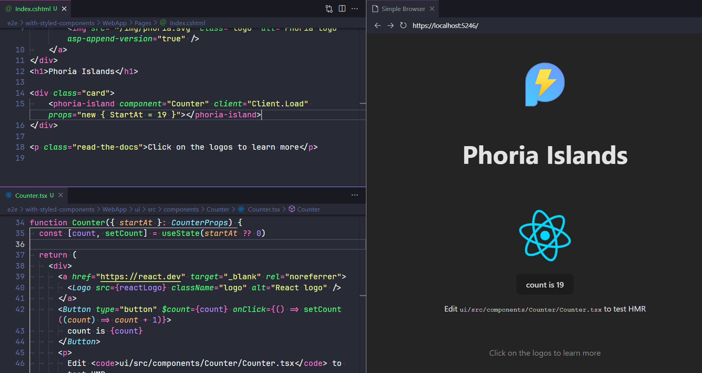Open 'Index.cshtml' breadcrumb item
702x373 pixels.
pos(188,23)
